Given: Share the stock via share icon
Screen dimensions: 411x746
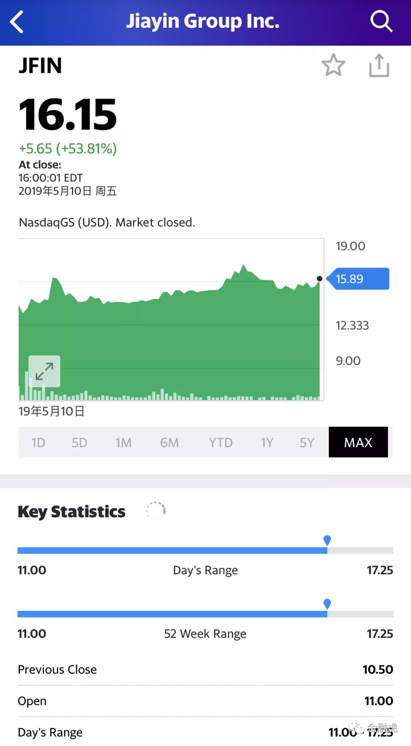Looking at the screenshot, I should (379, 65).
